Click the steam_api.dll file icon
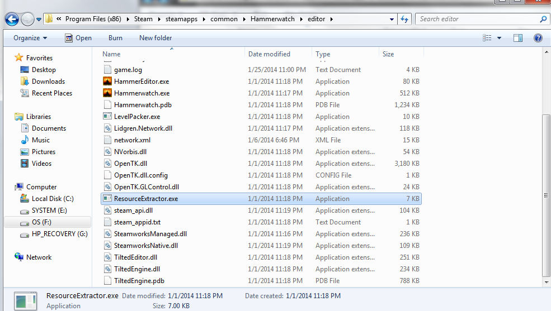The width and height of the screenshot is (551, 311). 107,210
